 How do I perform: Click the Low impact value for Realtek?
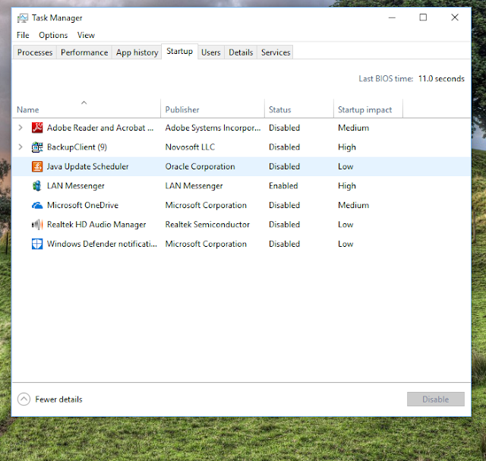click(346, 225)
